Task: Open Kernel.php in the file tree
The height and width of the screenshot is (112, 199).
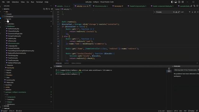Action: click(11, 68)
